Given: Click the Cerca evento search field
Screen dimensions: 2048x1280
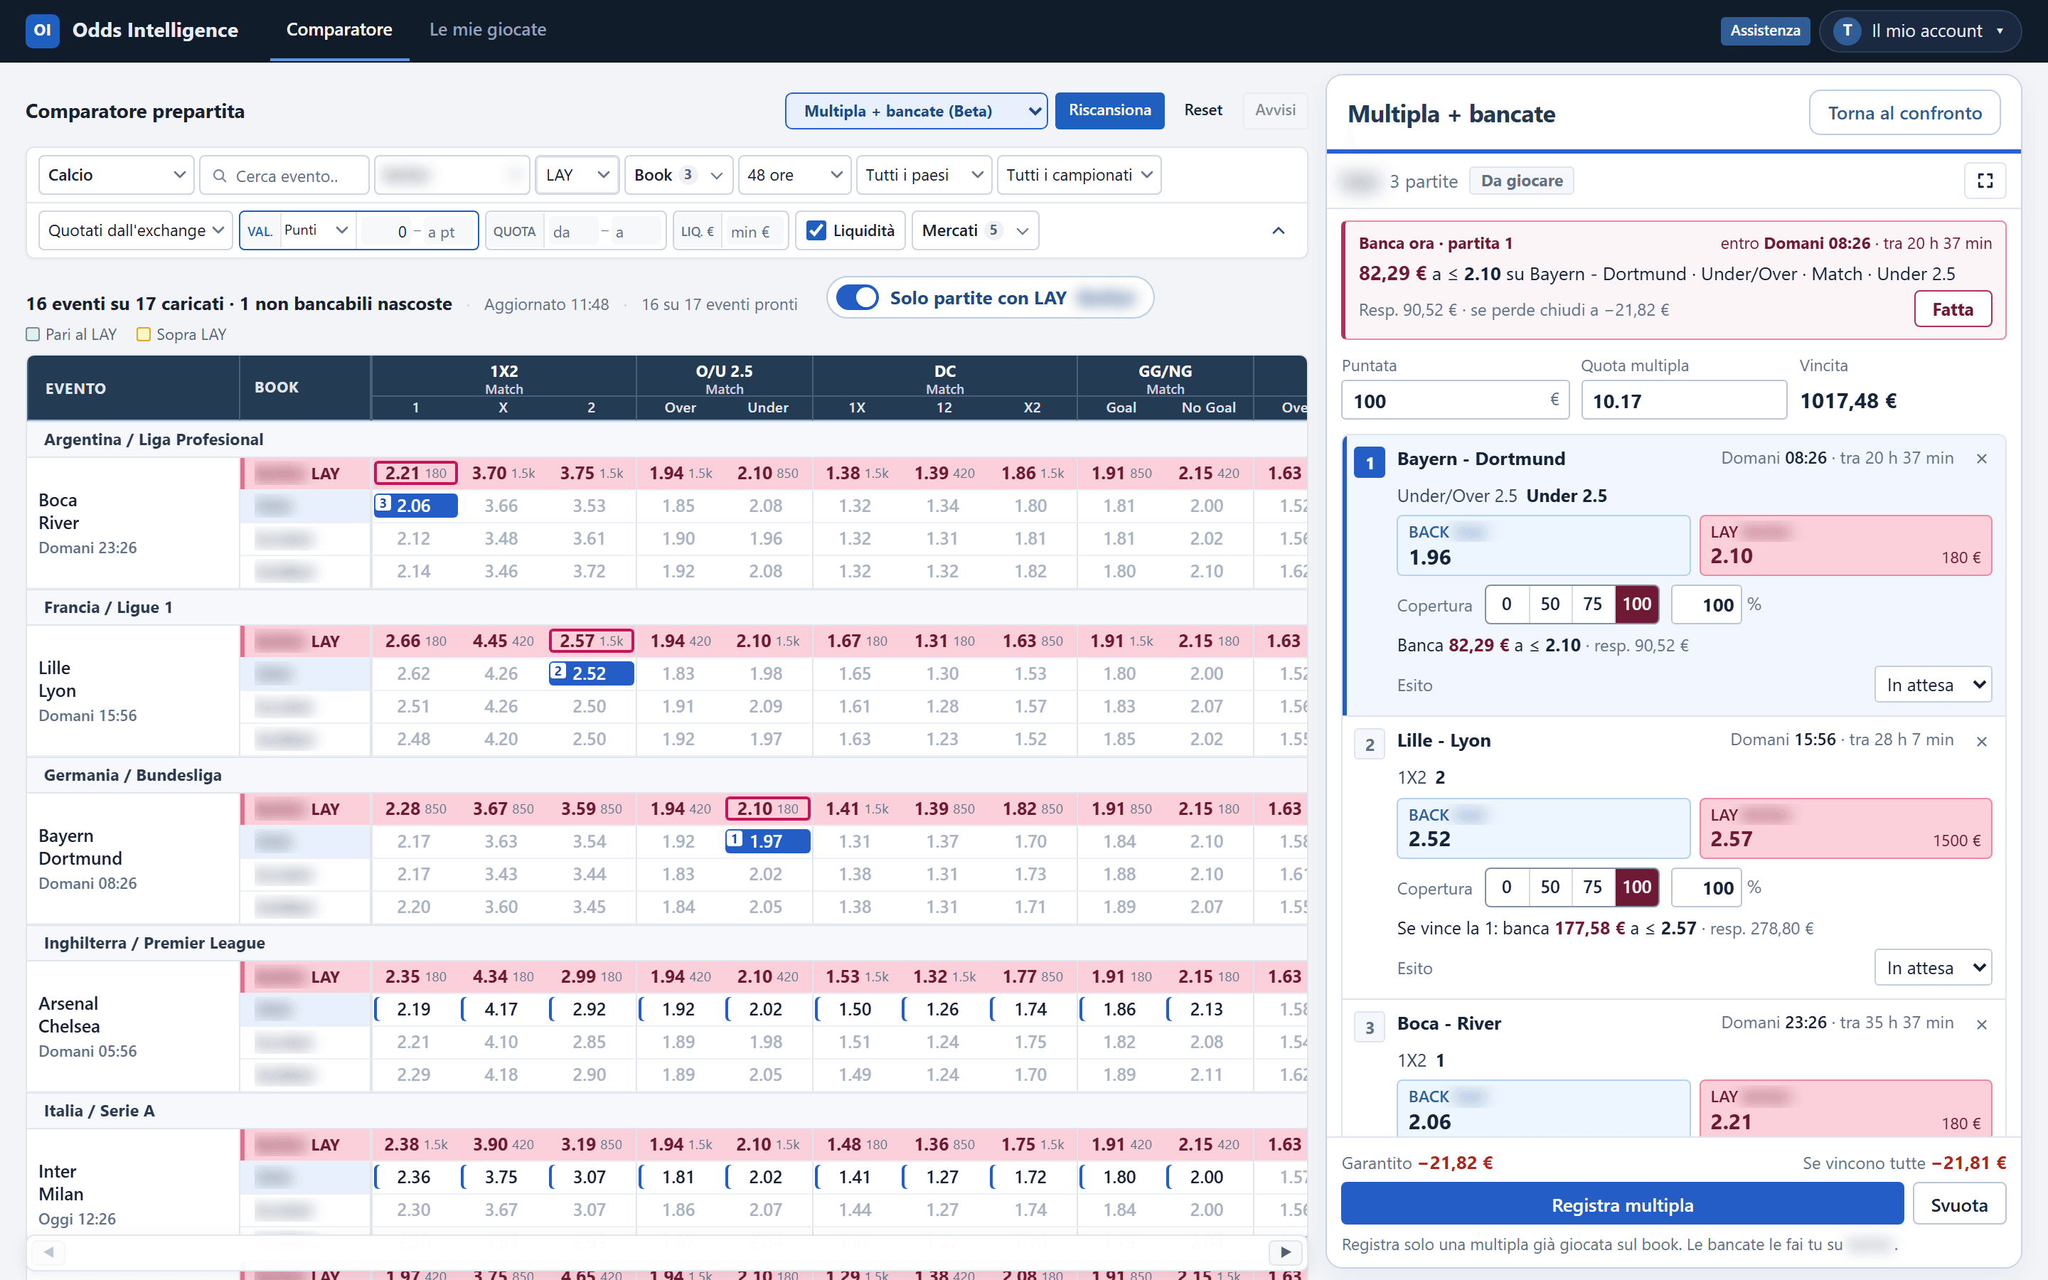Looking at the screenshot, I should tap(284, 175).
